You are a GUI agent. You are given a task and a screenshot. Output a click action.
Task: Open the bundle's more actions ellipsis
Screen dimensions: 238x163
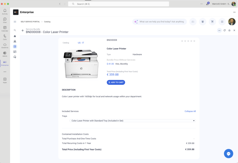click(219, 31)
